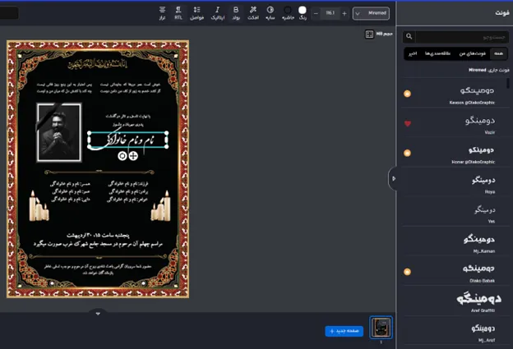Select the page 1 thumbnail

[x=381, y=328]
